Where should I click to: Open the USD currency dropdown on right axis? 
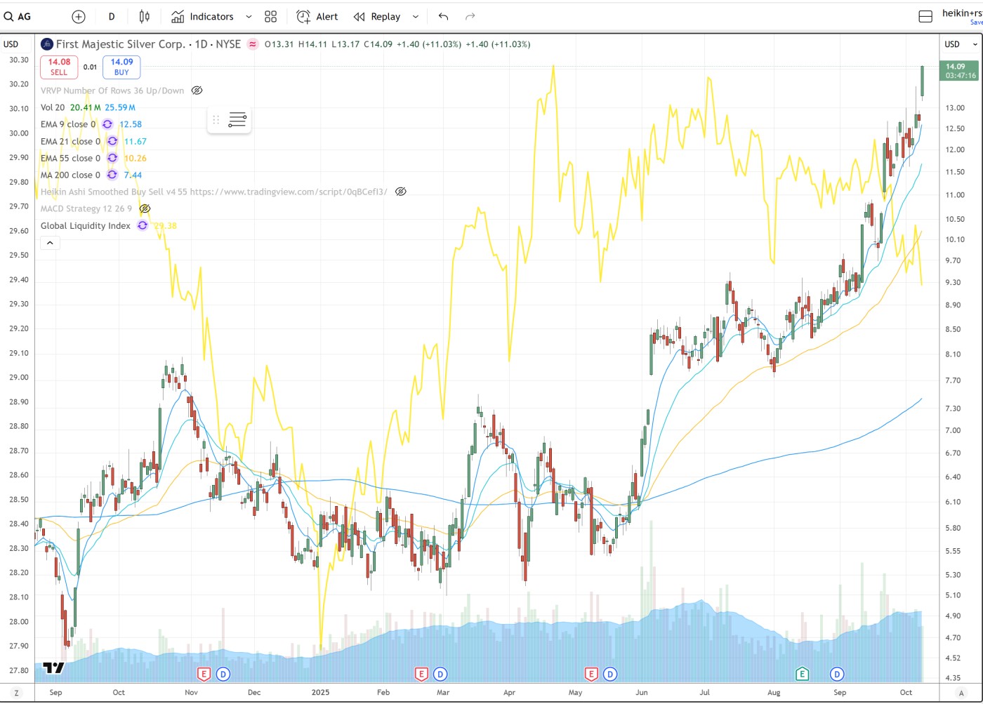(961, 44)
